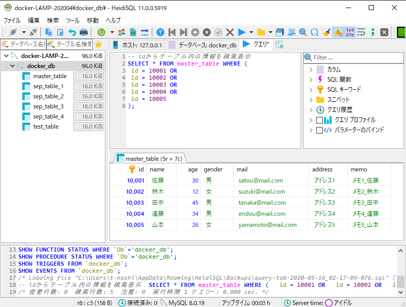Expand the スニペット helper node
This screenshot has width=406, height=307.
pyautogui.click(x=311, y=100)
